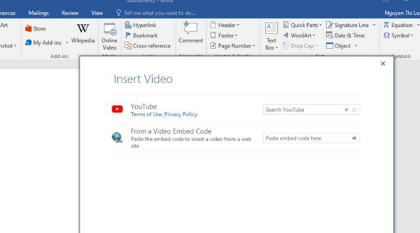This screenshot has height=233, width=420.
Task: Insert an Equation
Action: click(398, 25)
